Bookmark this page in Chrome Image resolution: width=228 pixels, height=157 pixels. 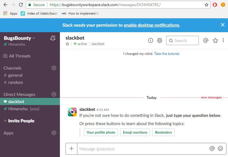pos(207,5)
